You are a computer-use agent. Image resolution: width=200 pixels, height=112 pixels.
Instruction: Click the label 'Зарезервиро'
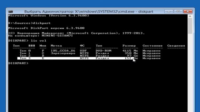tap(63, 53)
